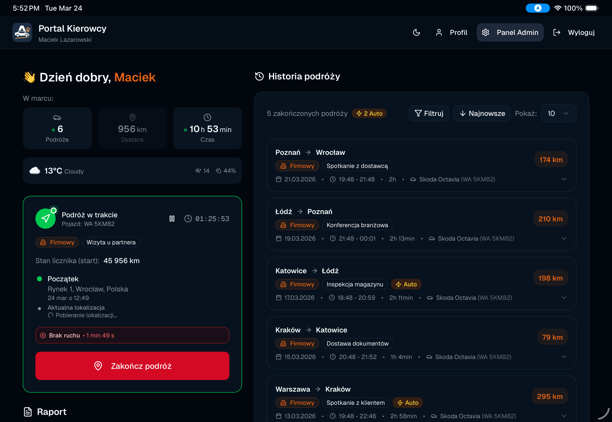Click the Wizyta u partnera tag
The image size is (612, 422).
[111, 242]
